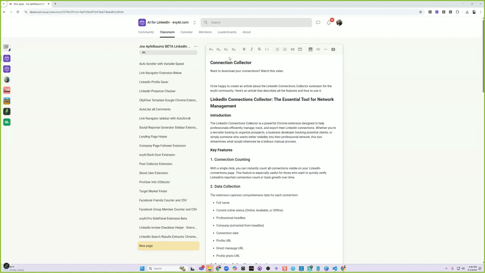This screenshot has height=273, width=485.
Task: Open the browser tab list dropdown
Action: tap(4, 4)
